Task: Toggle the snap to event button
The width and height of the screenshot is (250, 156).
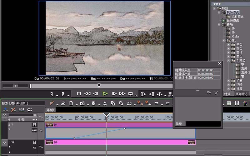Action: tap(30, 110)
